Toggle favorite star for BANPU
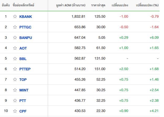Image resolution: width=164 pixels, height=117 pixels. click(x=15, y=37)
